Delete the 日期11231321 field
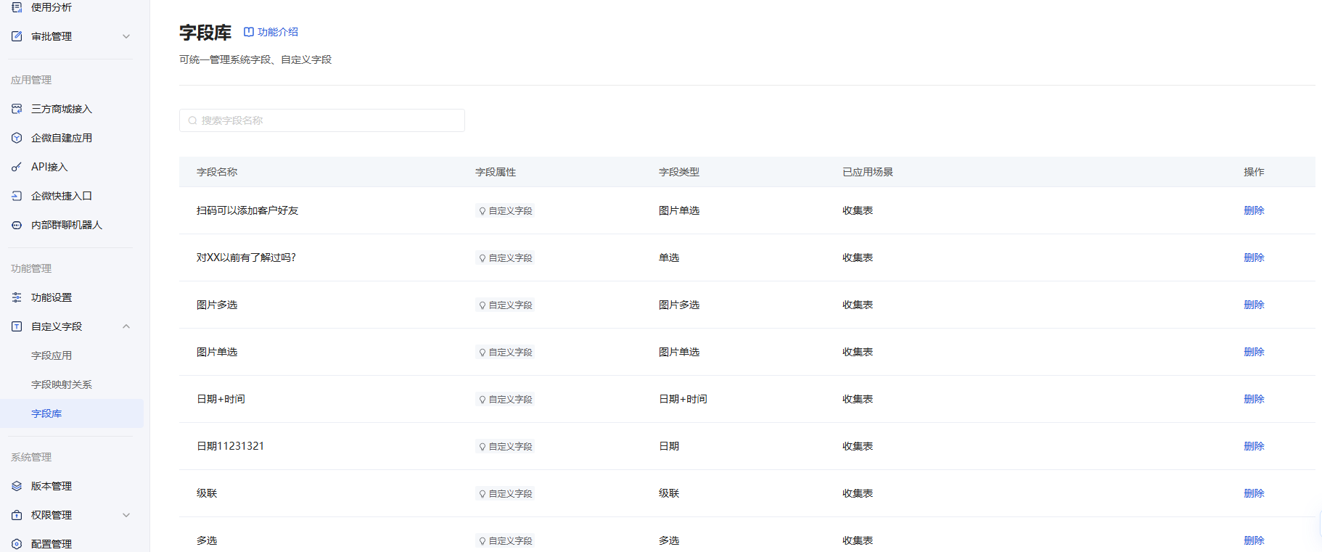Image resolution: width=1322 pixels, height=552 pixels. coord(1254,446)
